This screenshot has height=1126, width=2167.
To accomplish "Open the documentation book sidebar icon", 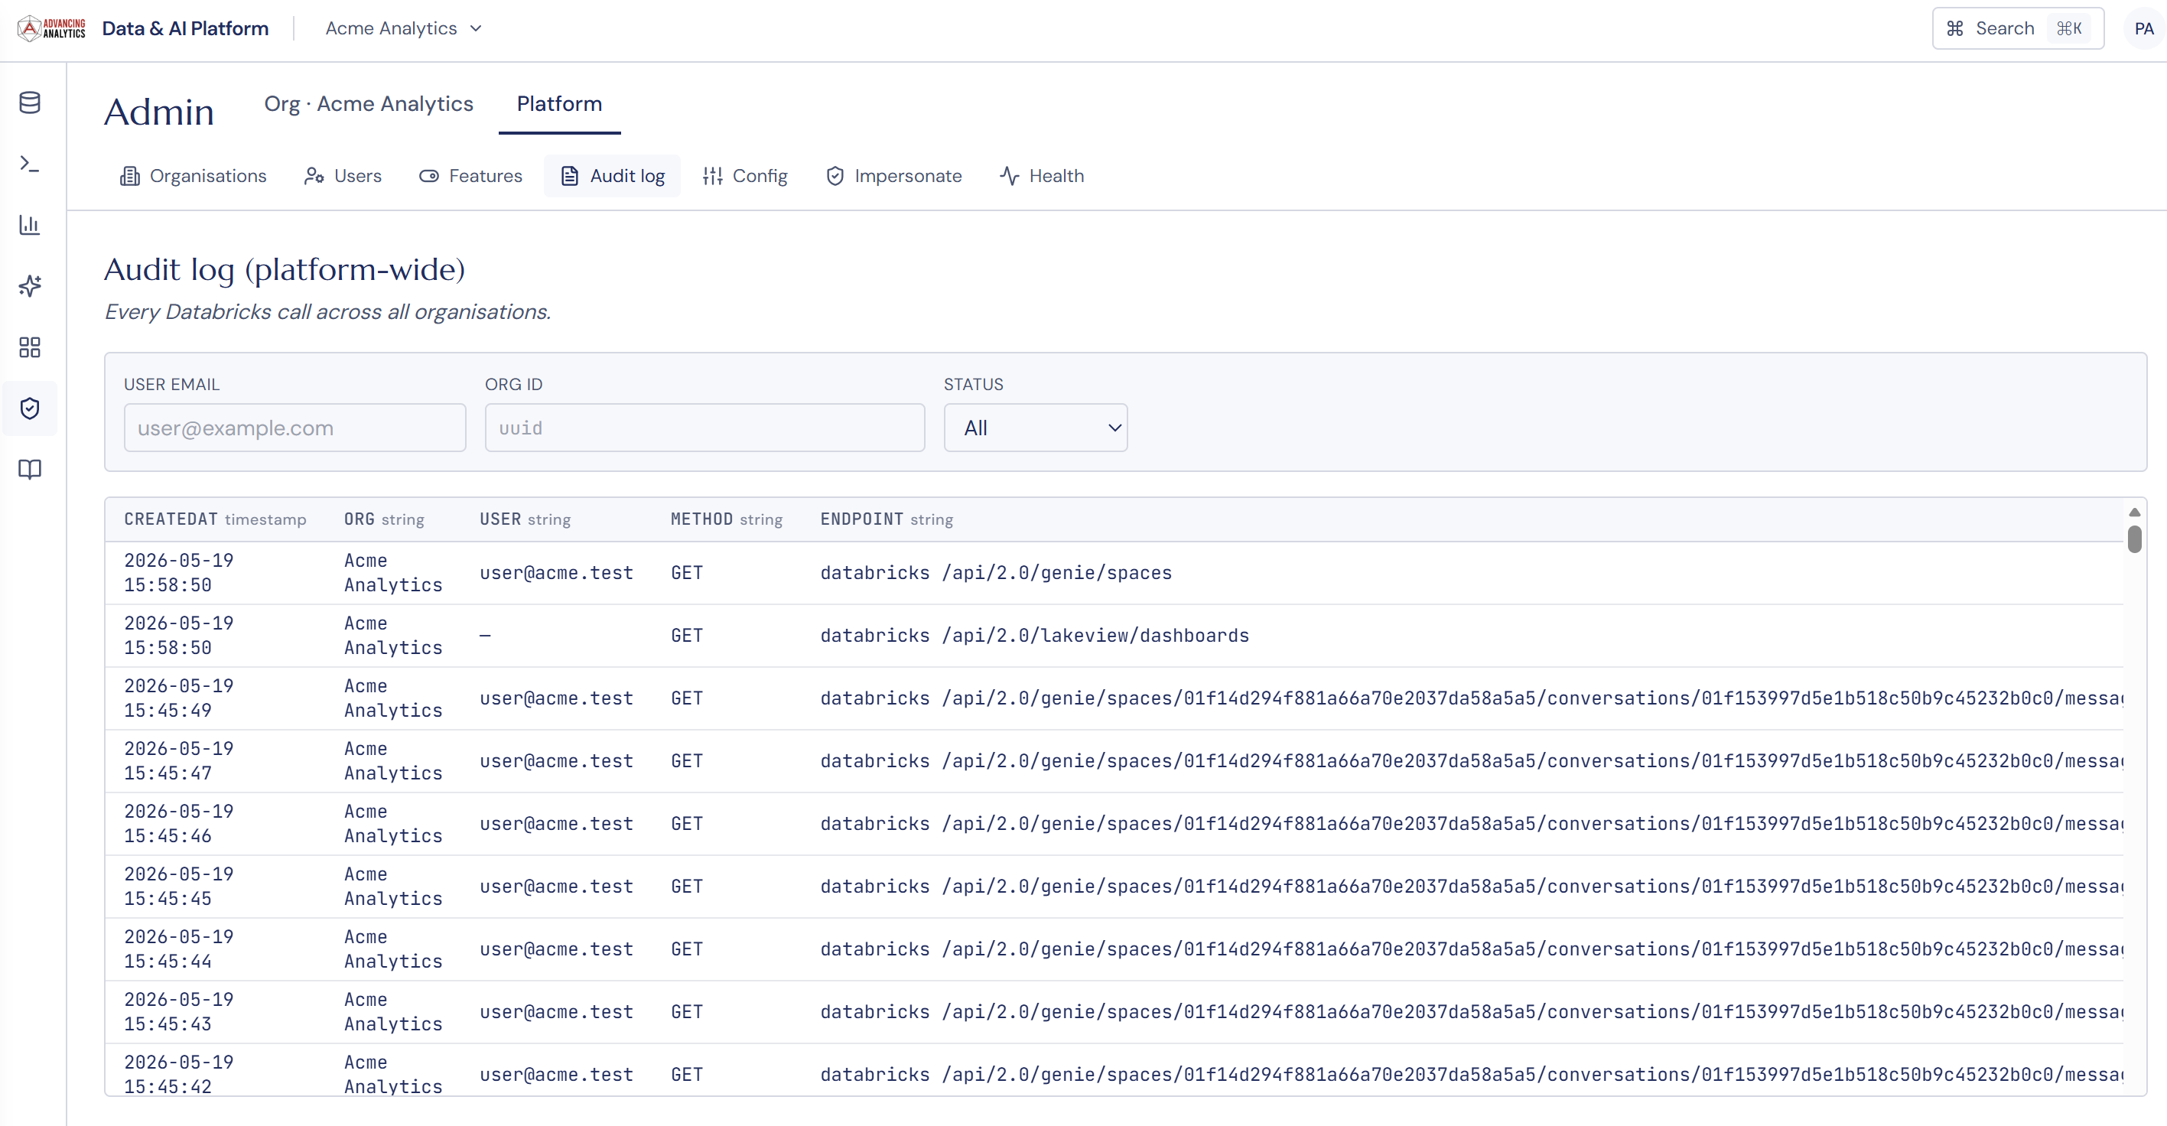I will click(x=29, y=469).
